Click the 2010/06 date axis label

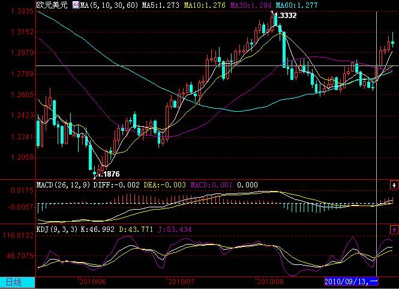point(92,282)
